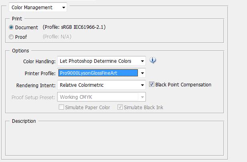Click the Options group heading
This screenshot has width=247, height=162.
[x=20, y=51]
